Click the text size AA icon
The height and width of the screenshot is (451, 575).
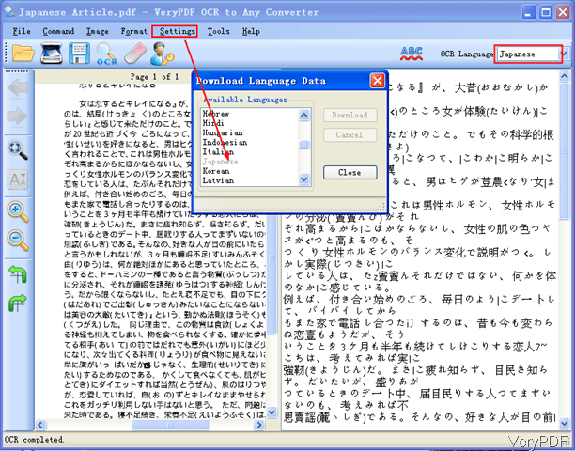point(18,179)
